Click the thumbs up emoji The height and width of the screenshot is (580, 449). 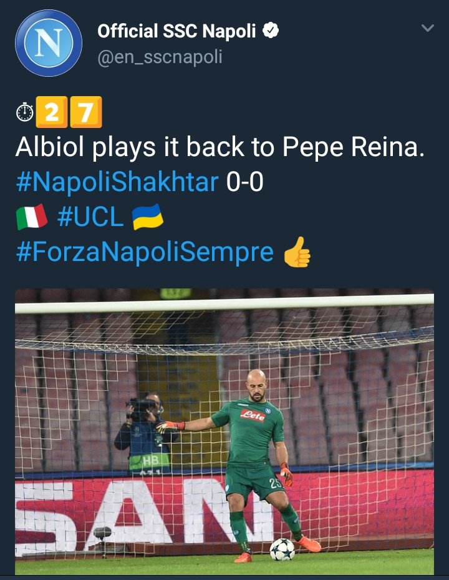pos(297,252)
